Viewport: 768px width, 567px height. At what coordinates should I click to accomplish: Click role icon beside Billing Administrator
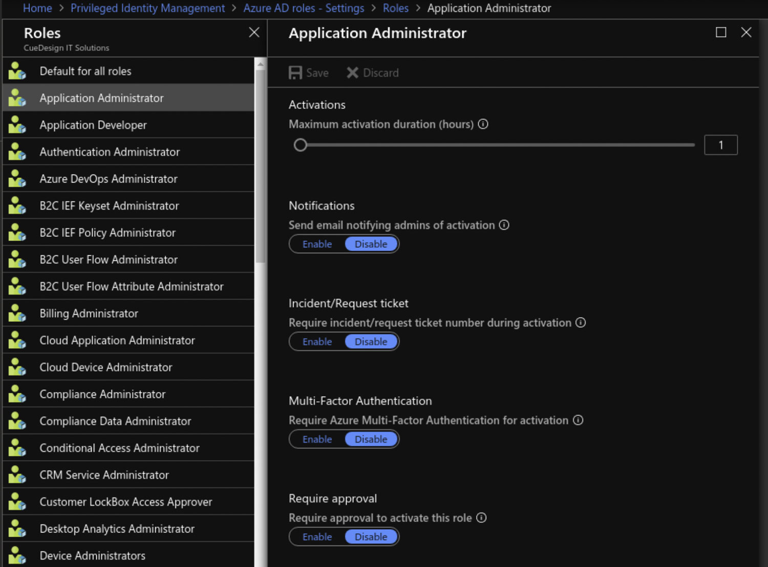click(17, 313)
